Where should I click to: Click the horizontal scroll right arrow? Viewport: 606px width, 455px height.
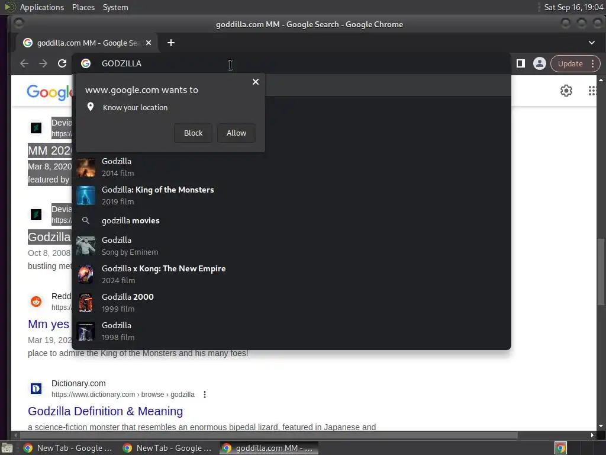pyautogui.click(x=592, y=435)
